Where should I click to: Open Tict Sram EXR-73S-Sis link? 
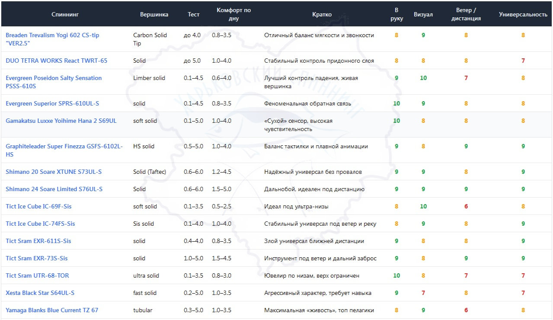(x=37, y=258)
